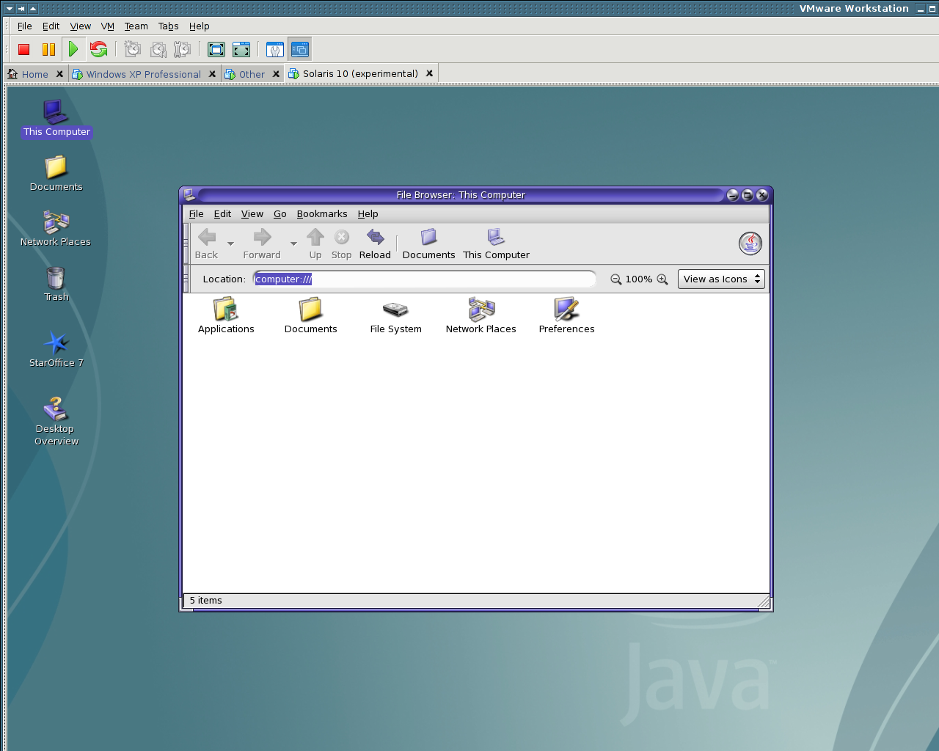Click the Forward button in File Browser

(262, 243)
